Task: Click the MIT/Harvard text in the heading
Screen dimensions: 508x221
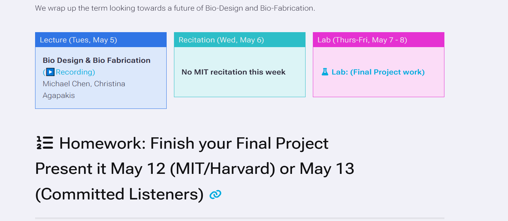Action: coord(223,169)
